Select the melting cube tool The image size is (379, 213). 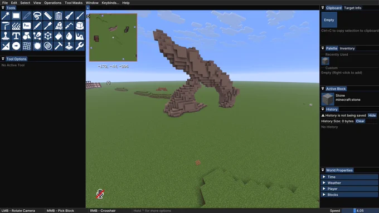click(80, 26)
